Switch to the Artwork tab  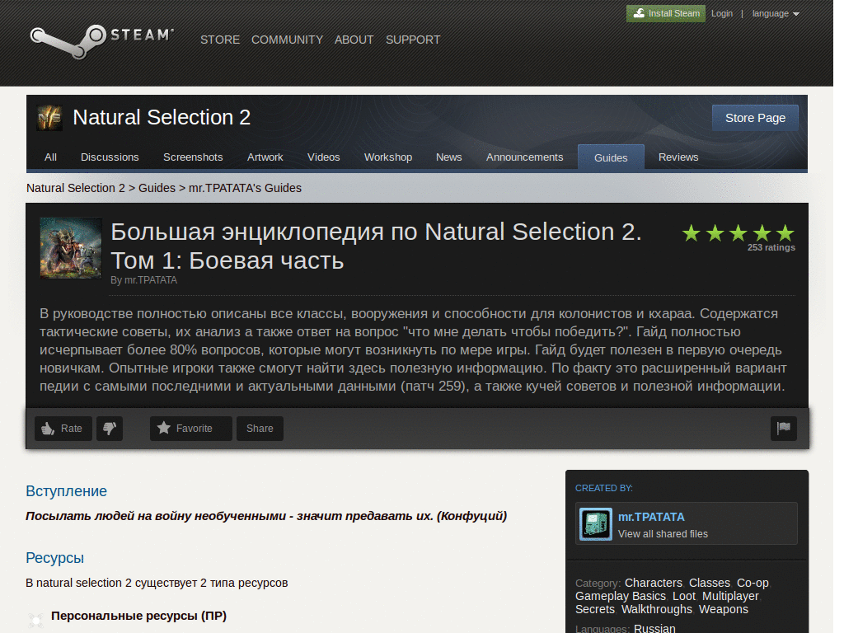[265, 157]
